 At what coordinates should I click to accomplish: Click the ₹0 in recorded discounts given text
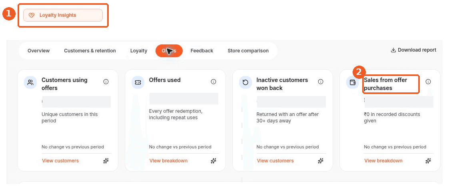[392, 118]
